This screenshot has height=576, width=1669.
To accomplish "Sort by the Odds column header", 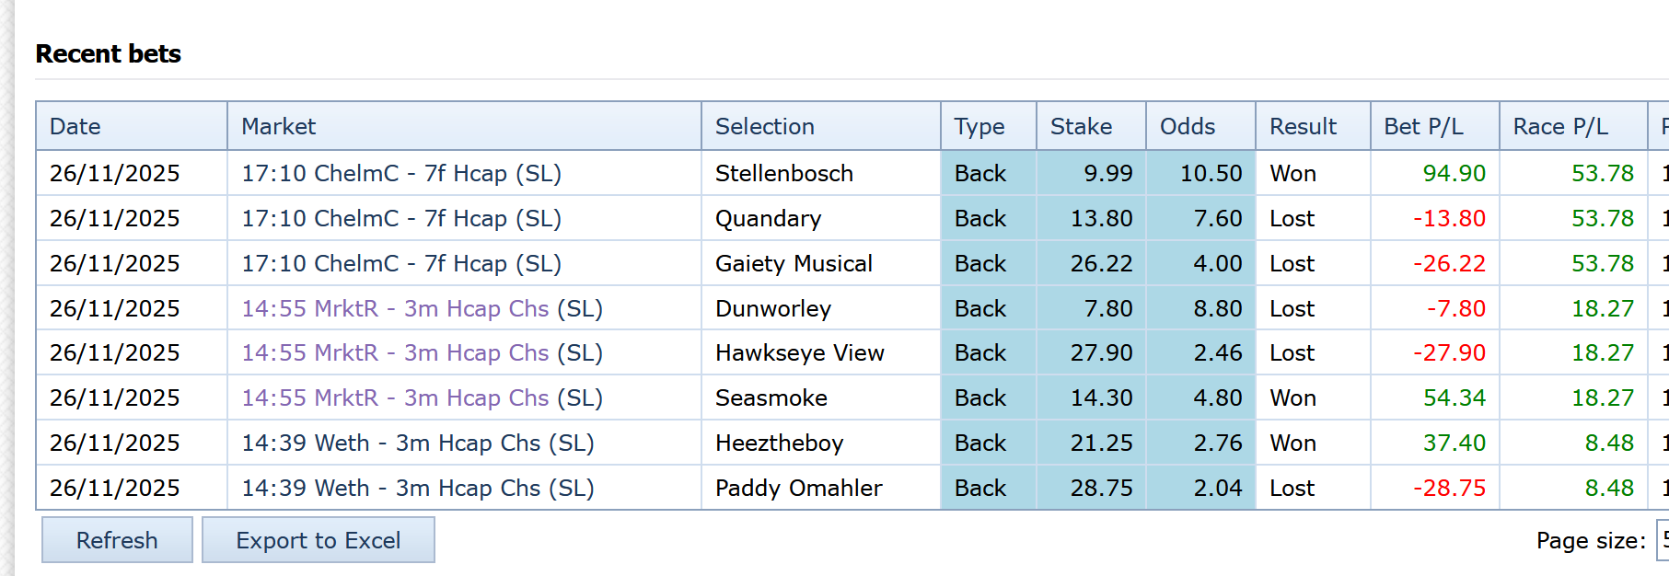I will coord(1187,126).
